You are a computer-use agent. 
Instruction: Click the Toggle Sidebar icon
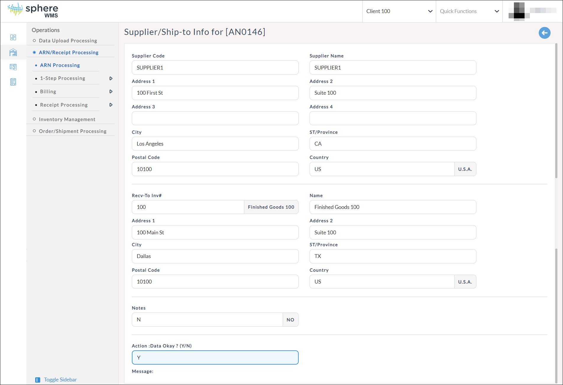(38, 380)
